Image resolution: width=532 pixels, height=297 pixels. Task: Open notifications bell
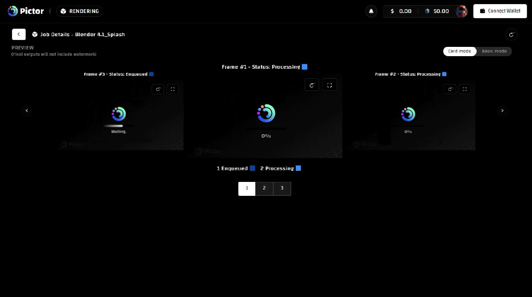tap(371, 11)
